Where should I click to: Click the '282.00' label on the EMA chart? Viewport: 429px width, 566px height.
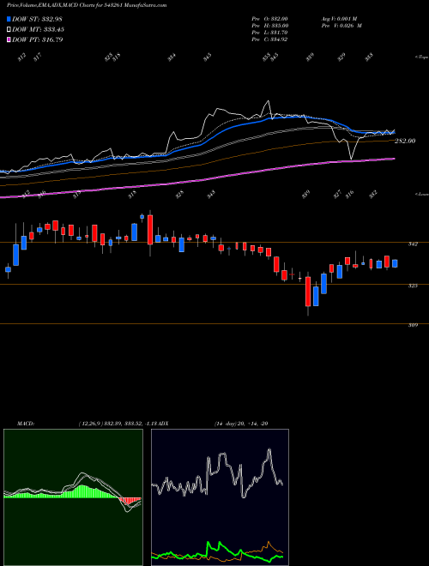point(405,141)
